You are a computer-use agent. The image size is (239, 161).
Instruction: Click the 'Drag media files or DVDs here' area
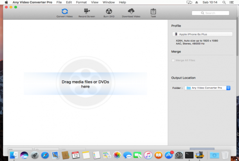86,84
